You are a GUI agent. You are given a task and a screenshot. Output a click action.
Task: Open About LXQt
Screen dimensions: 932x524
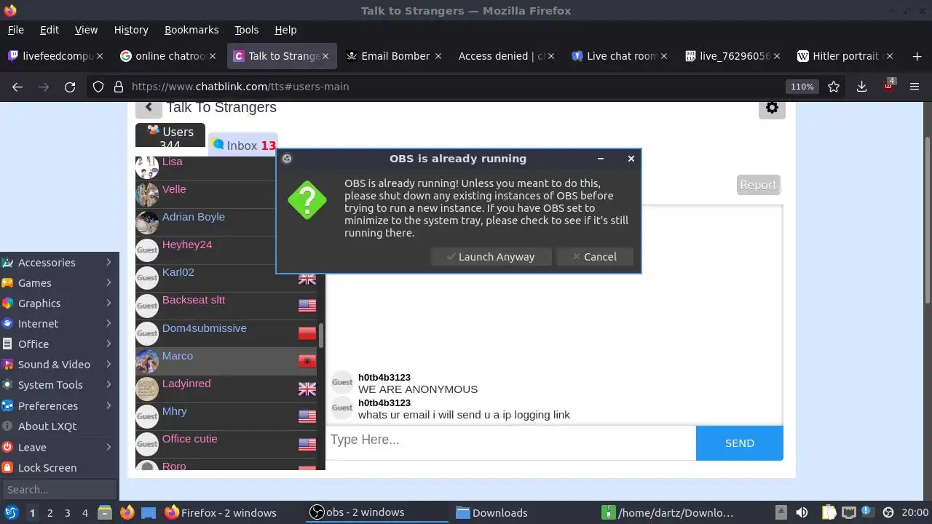(58, 426)
